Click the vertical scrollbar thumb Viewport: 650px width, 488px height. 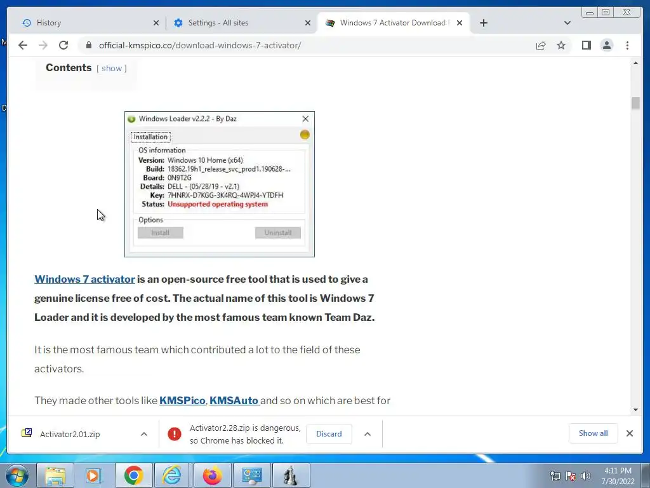635,103
